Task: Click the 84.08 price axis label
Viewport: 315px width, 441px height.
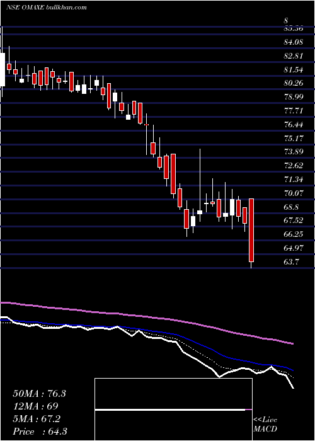Action: coord(294,42)
